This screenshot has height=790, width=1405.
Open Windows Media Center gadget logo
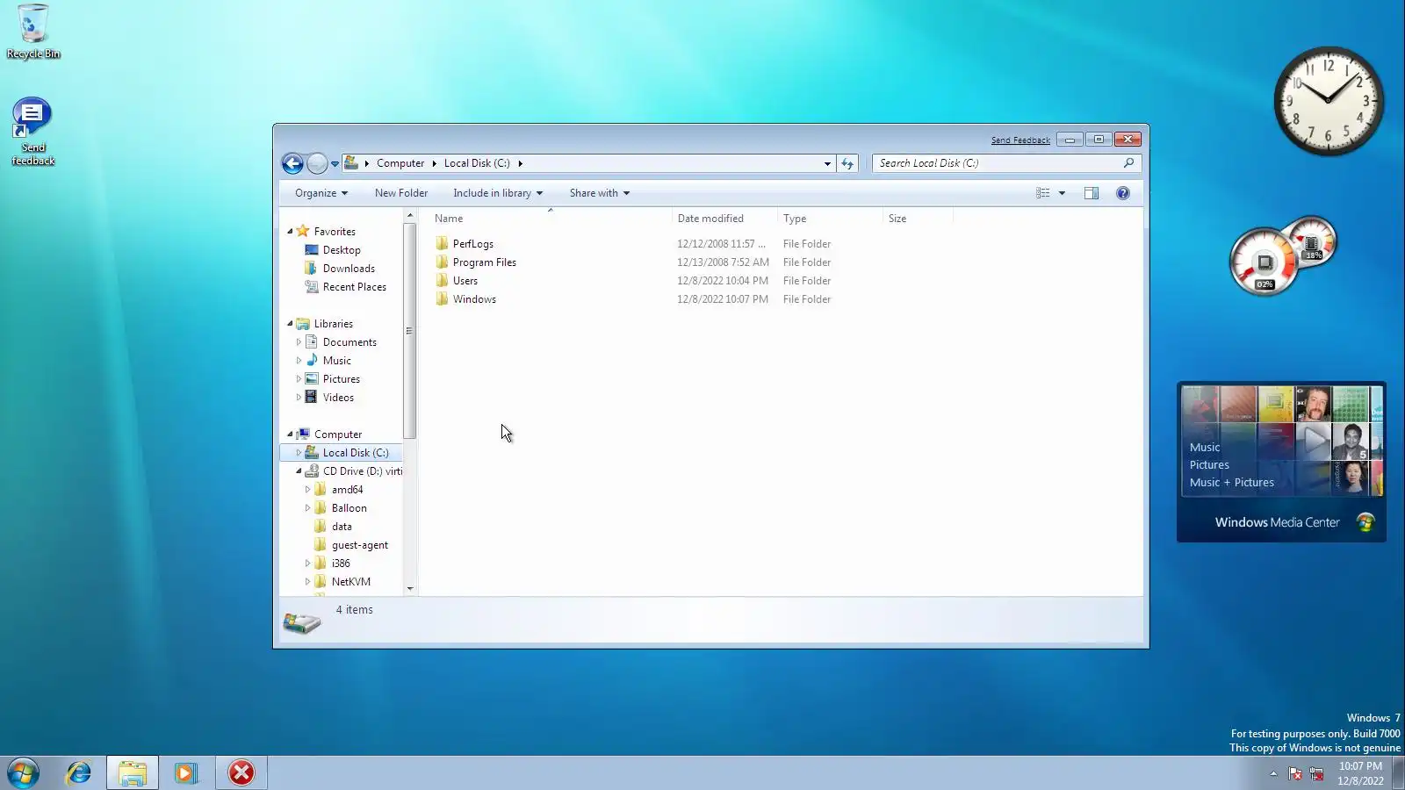point(1365,522)
